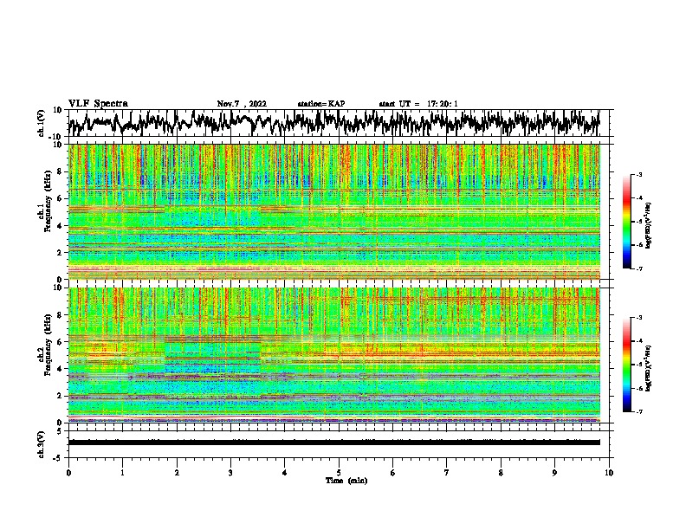This screenshot has width=686, height=530.
Task: Click the time axis tick label "3"
Action: [230, 473]
